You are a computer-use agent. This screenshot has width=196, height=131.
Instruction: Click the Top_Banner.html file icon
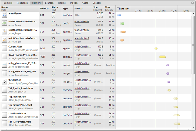point(4,98)
